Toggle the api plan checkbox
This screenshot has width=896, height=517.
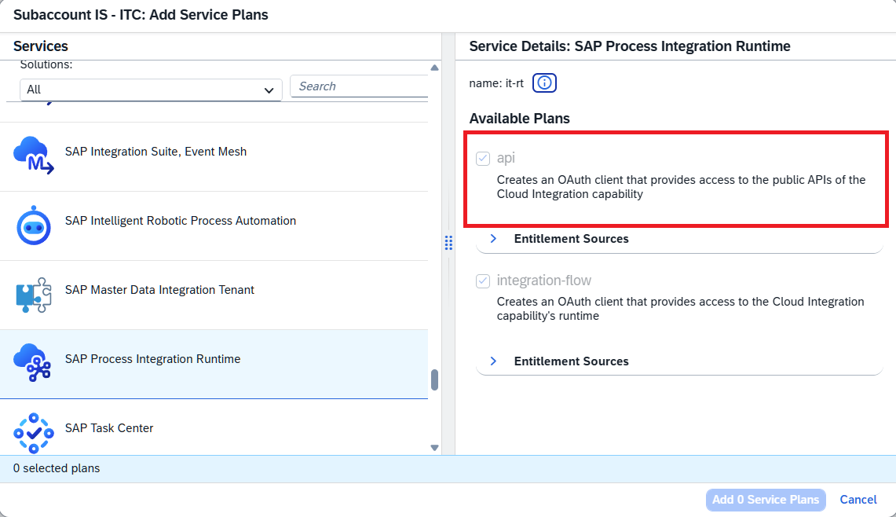(x=483, y=159)
